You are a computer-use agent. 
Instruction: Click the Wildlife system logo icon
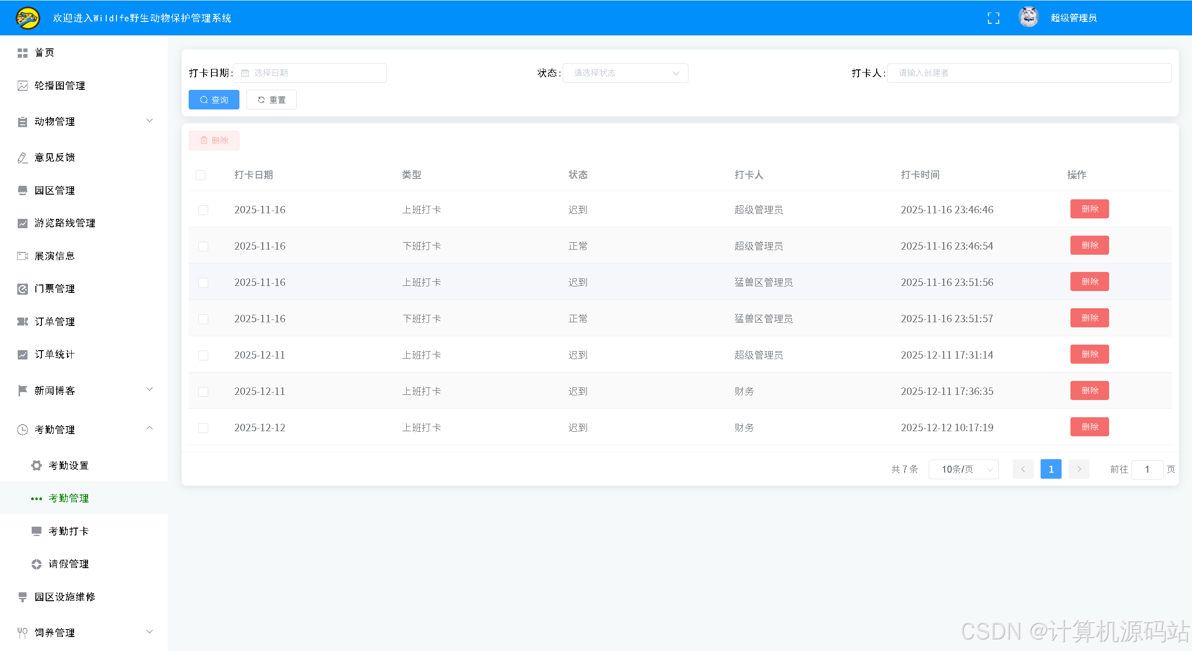click(x=28, y=18)
